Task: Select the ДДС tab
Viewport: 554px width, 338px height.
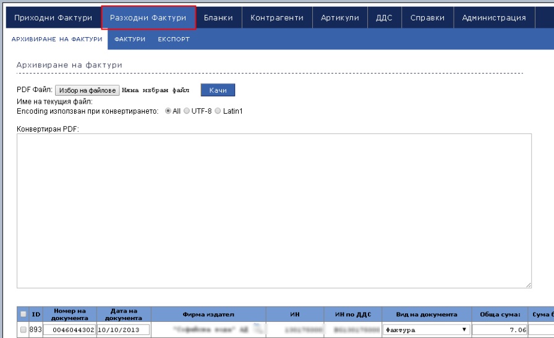Action: pos(385,18)
